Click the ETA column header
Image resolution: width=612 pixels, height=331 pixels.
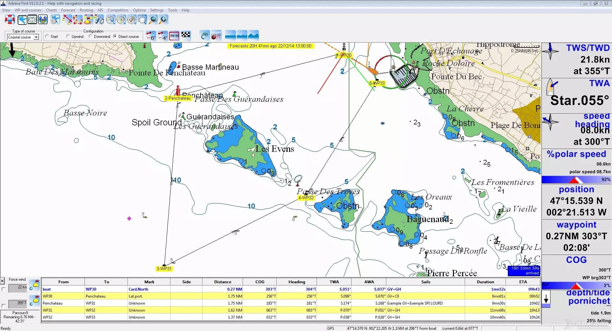click(523, 282)
